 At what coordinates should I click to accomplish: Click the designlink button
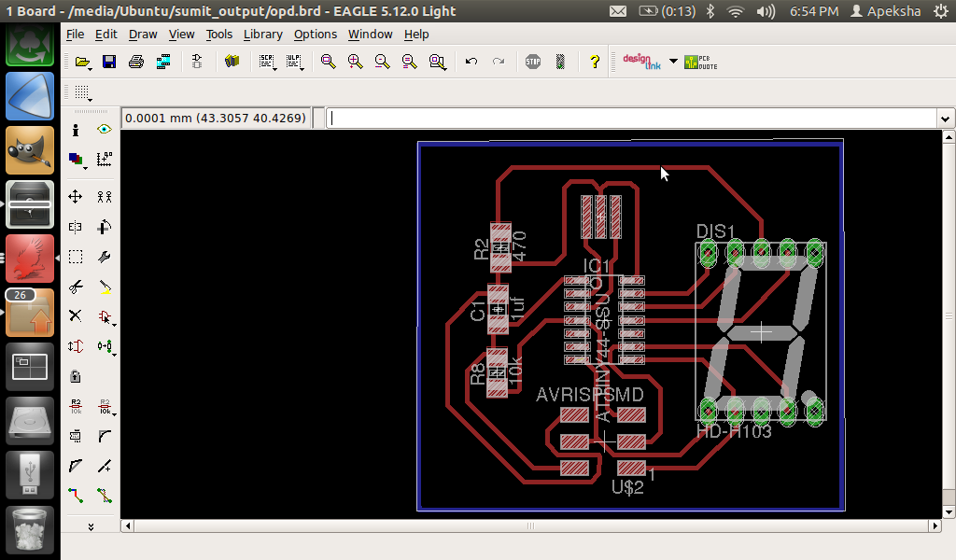[x=641, y=62]
